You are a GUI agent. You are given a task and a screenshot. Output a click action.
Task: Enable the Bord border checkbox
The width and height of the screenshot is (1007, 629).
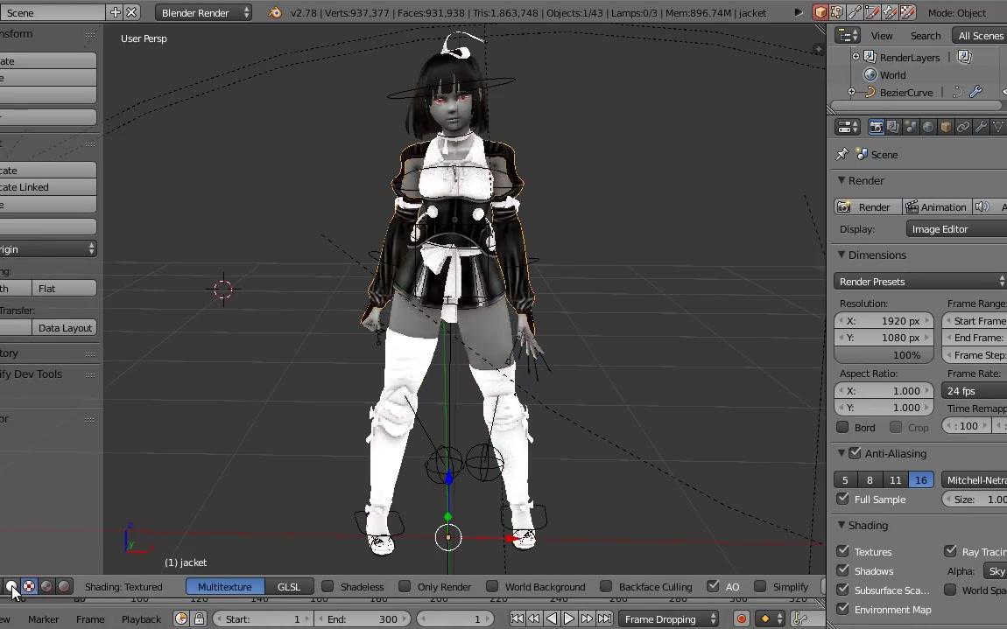click(843, 427)
